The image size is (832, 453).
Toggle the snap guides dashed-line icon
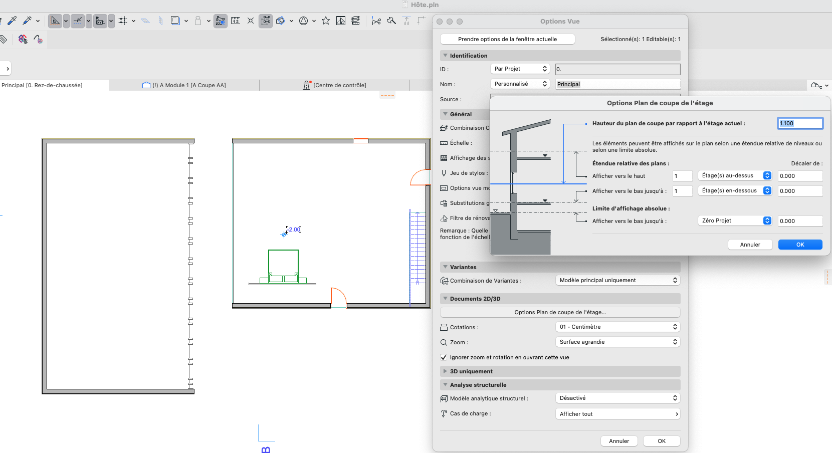tap(78, 21)
